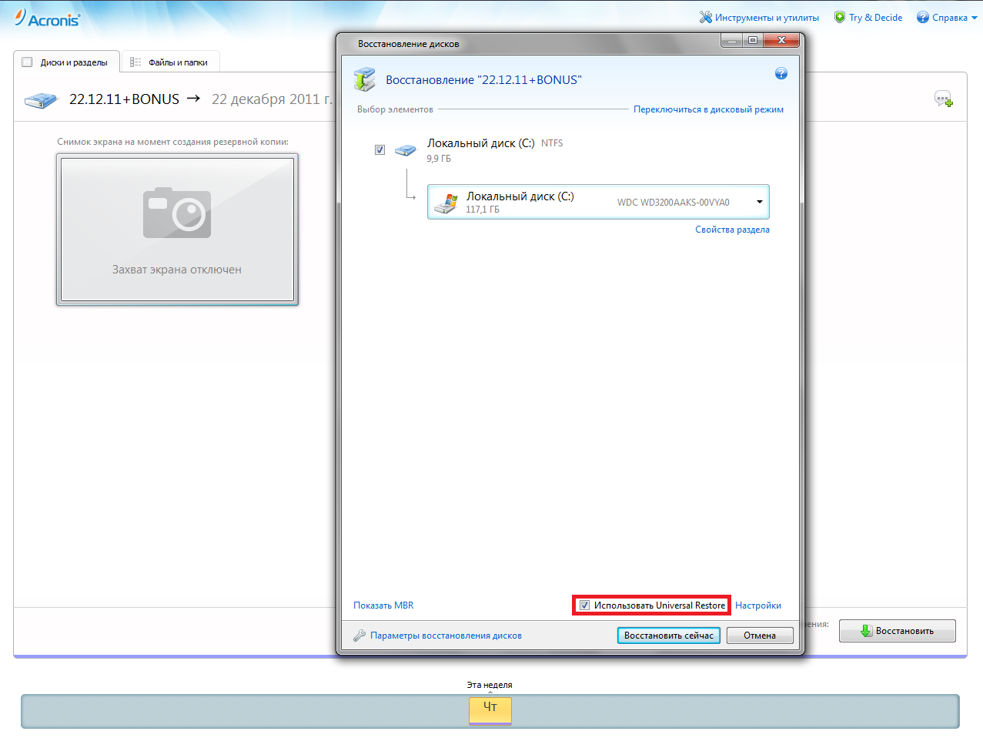Image resolution: width=983 pixels, height=748 pixels.
Task: Click the 22 декабря 2011 г. date text
Action: [x=272, y=99]
